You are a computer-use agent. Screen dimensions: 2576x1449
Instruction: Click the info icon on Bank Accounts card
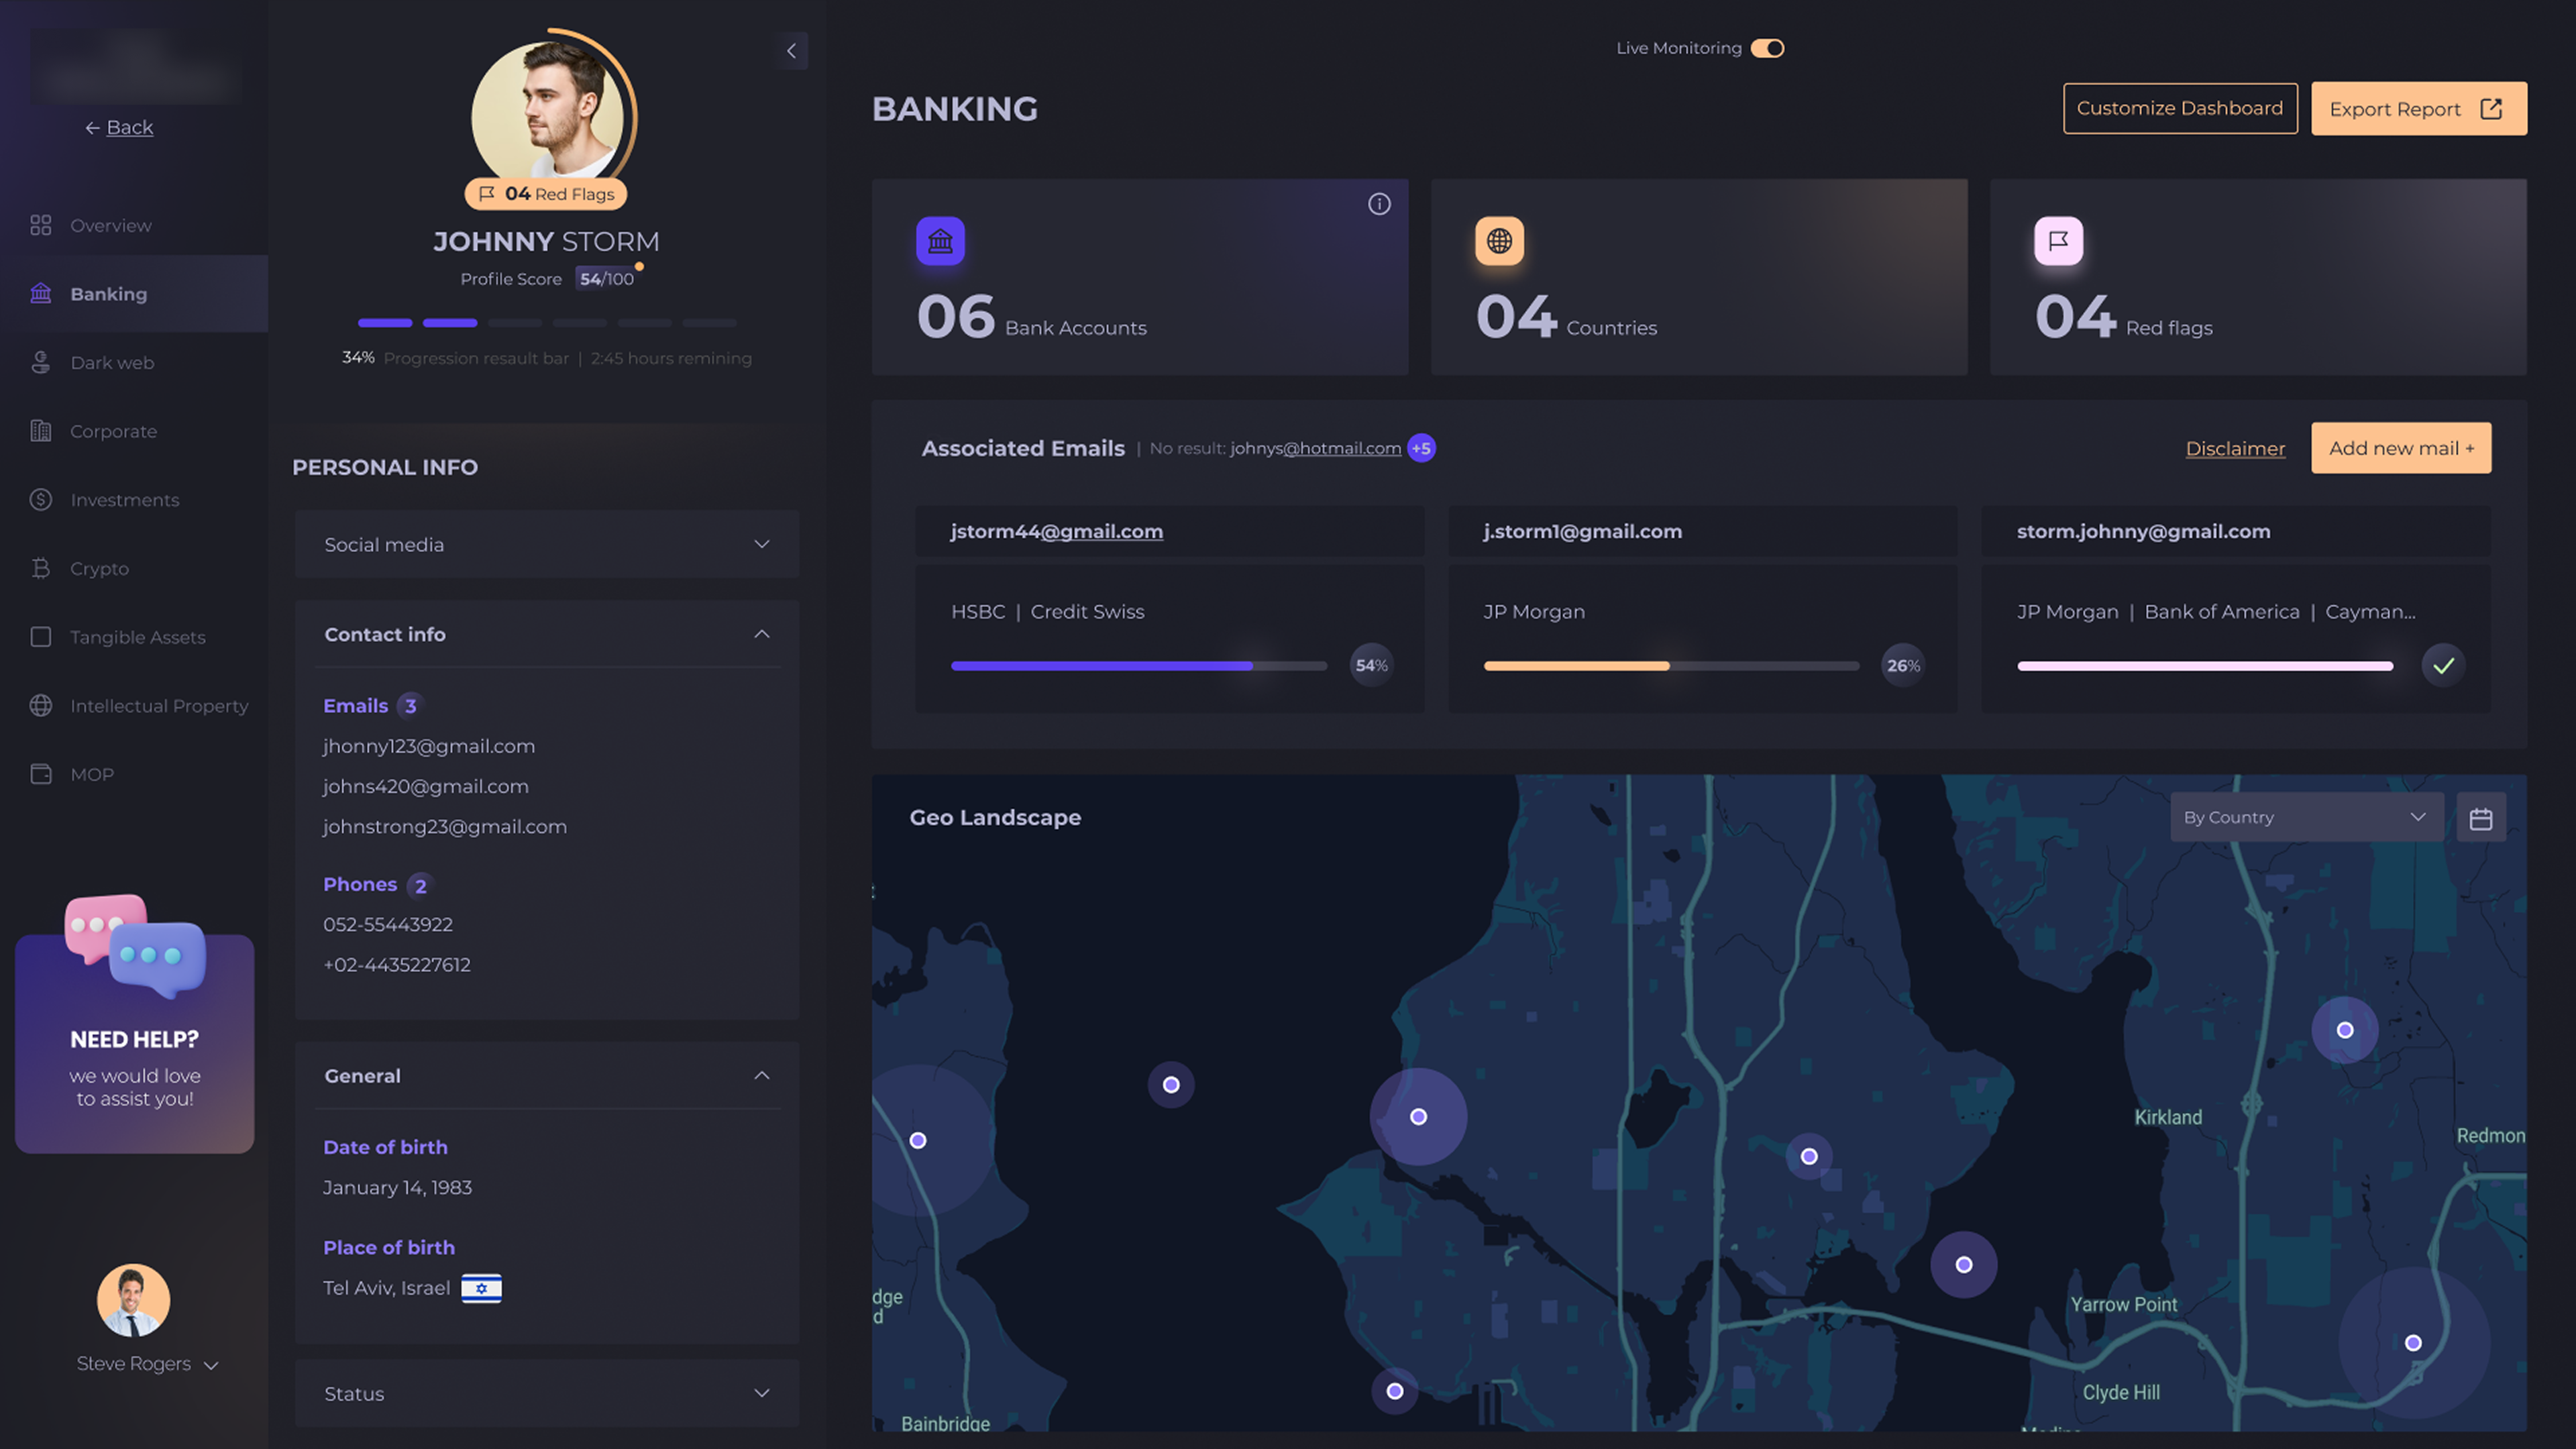1379,204
